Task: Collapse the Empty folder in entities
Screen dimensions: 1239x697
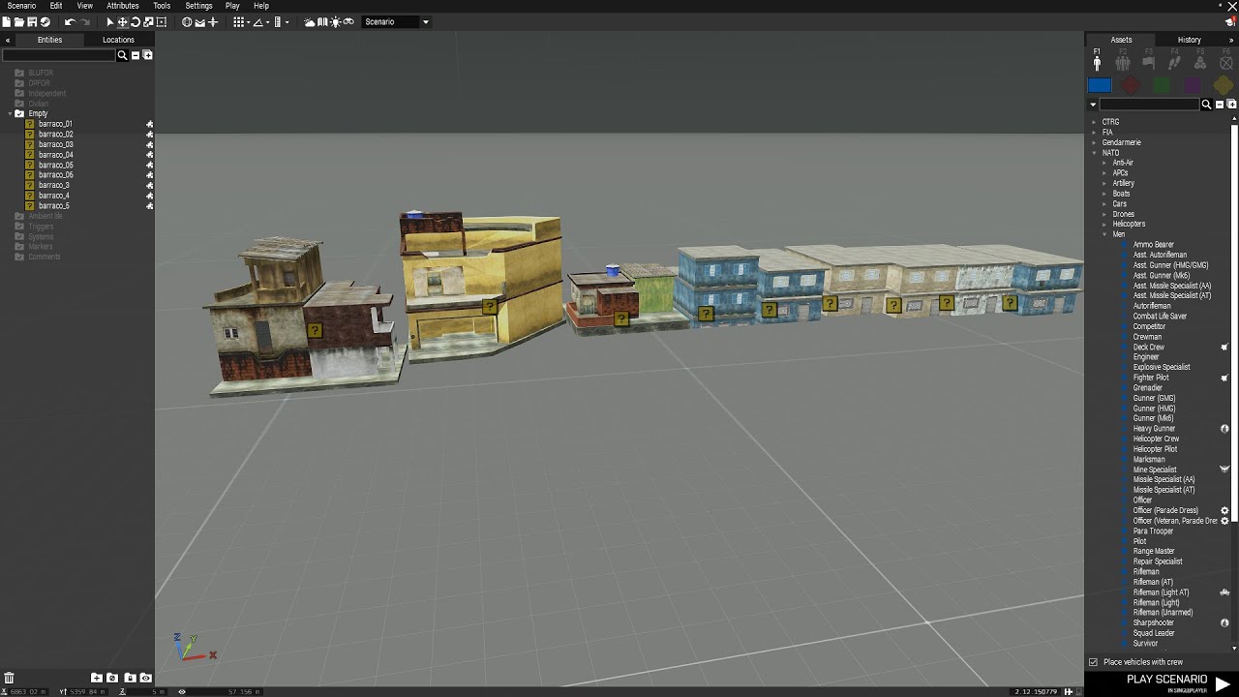Action: point(10,114)
